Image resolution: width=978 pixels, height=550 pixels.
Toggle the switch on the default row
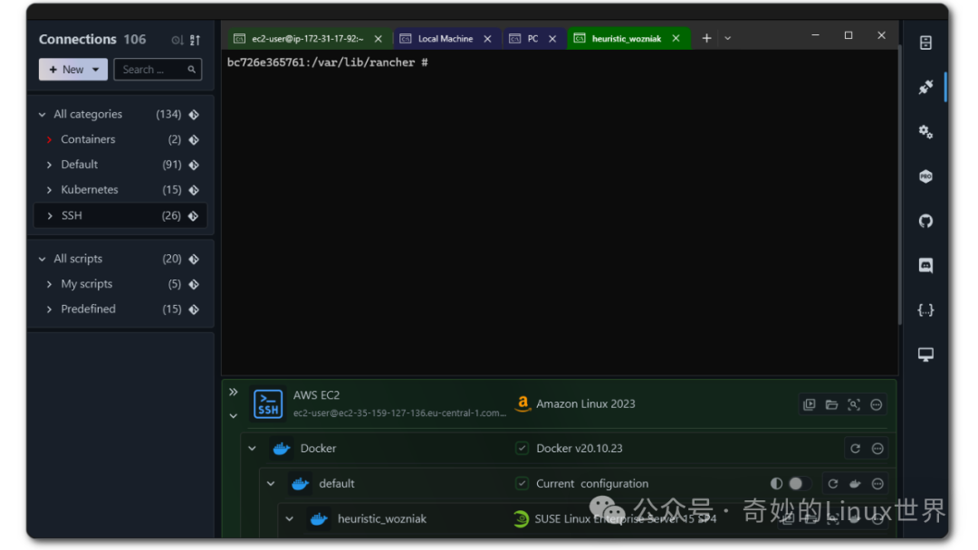[800, 484]
